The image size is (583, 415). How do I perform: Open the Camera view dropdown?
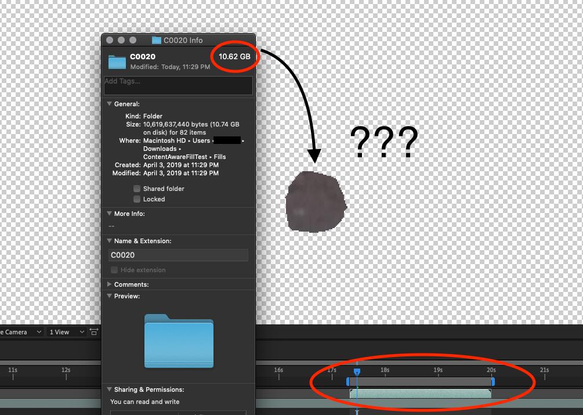pyautogui.click(x=21, y=332)
